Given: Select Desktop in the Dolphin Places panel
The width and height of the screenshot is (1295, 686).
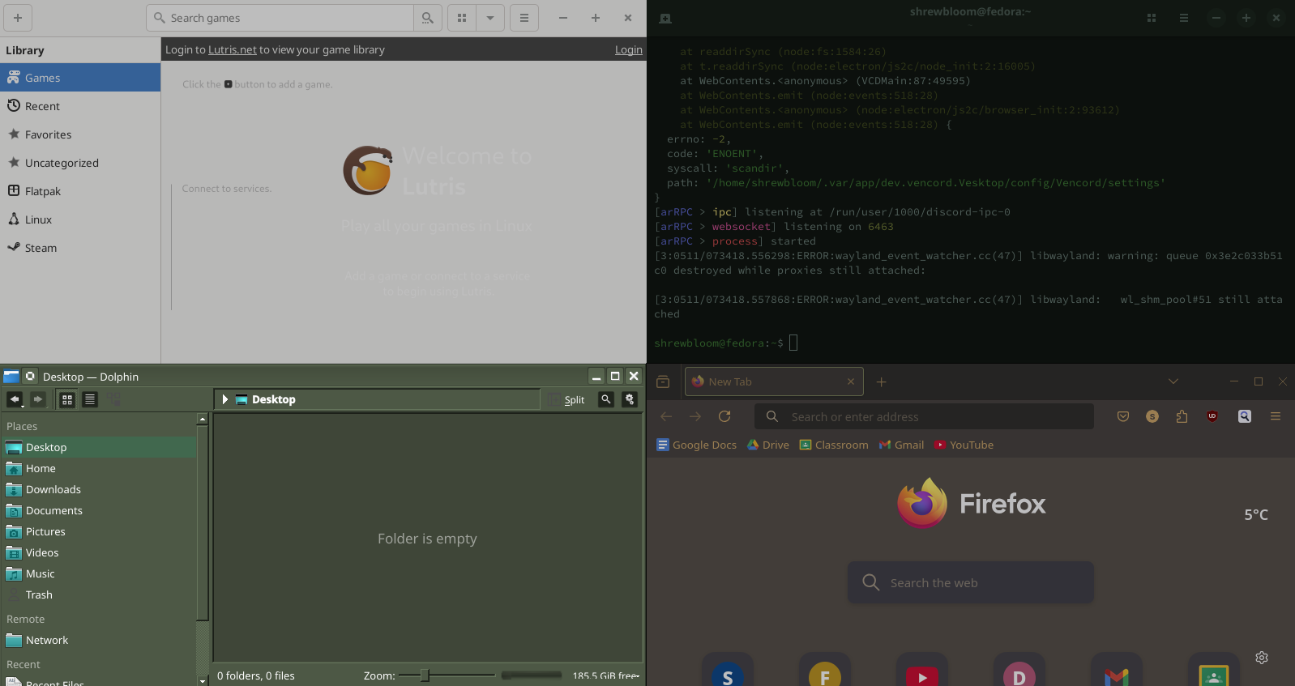Looking at the screenshot, I should pyautogui.click(x=99, y=447).
